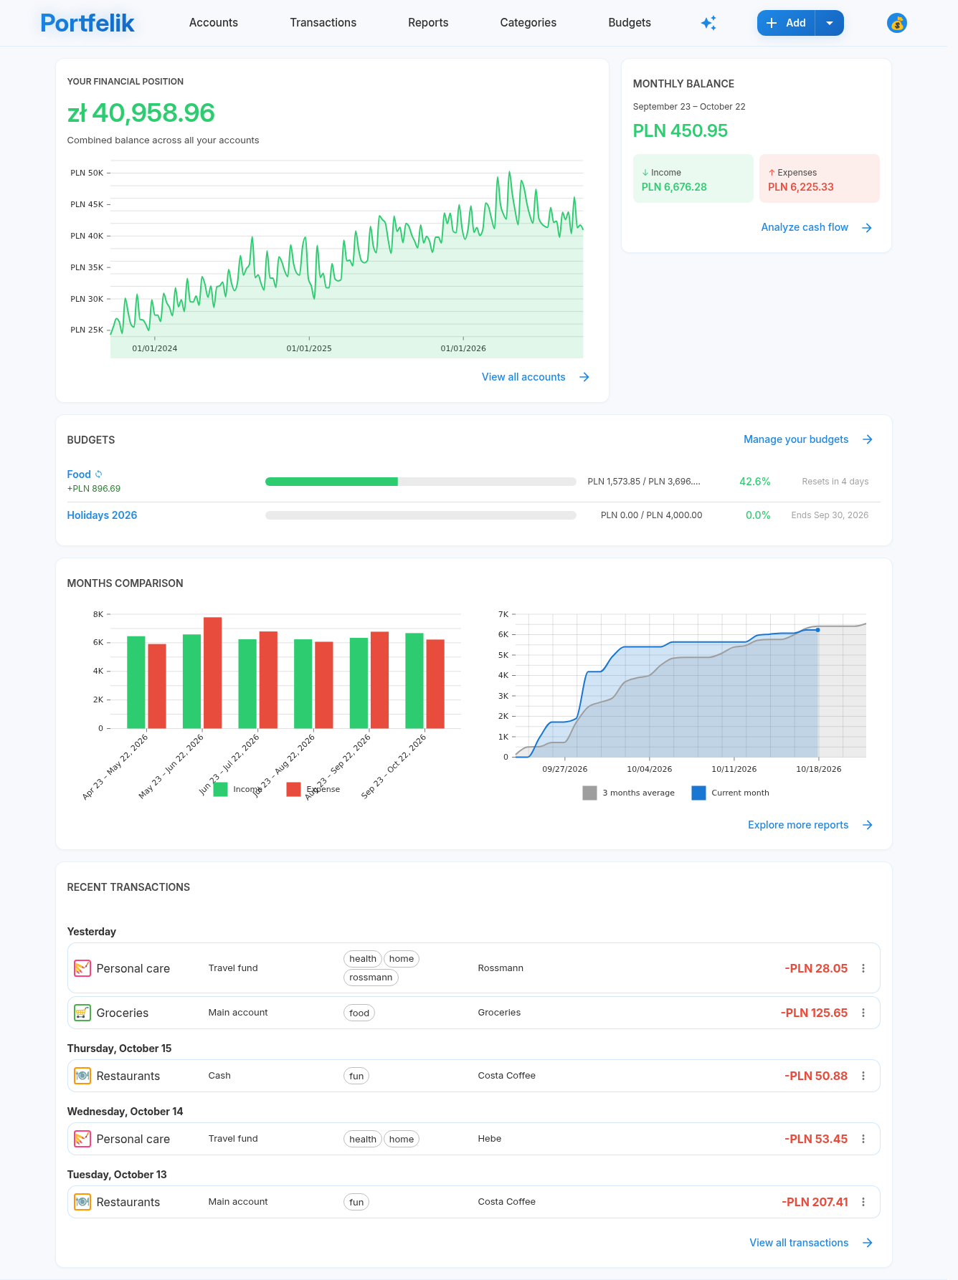This screenshot has width=958, height=1280.
Task: Open the Food budget link
Action: pyautogui.click(x=79, y=474)
